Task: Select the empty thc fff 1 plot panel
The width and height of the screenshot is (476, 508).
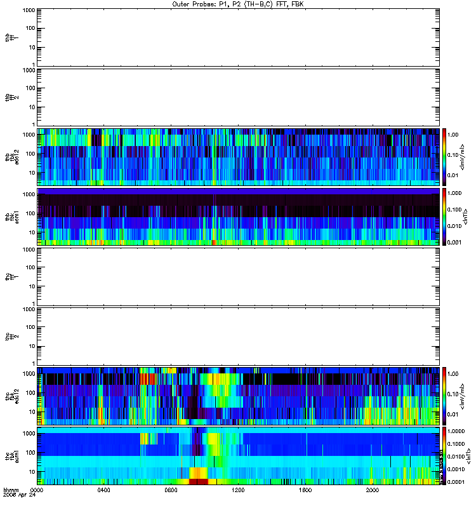Action: [x=239, y=277]
